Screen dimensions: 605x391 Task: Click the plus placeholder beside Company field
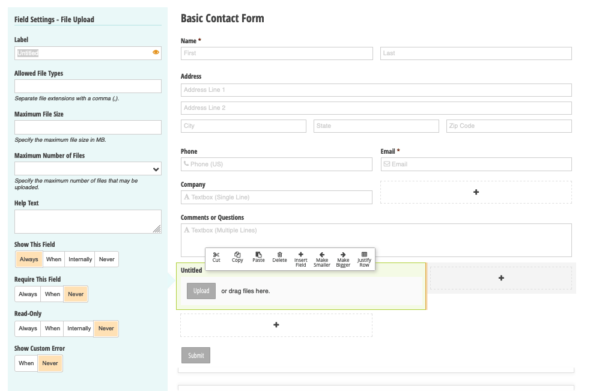click(x=476, y=192)
